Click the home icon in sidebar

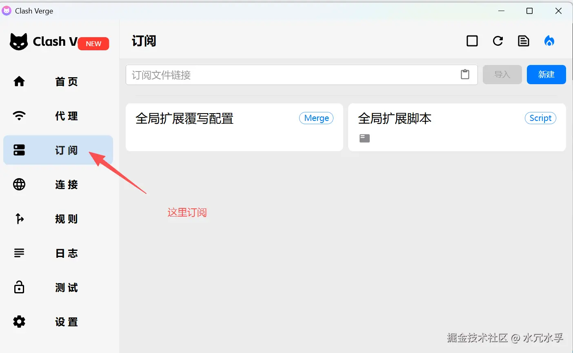pos(19,81)
